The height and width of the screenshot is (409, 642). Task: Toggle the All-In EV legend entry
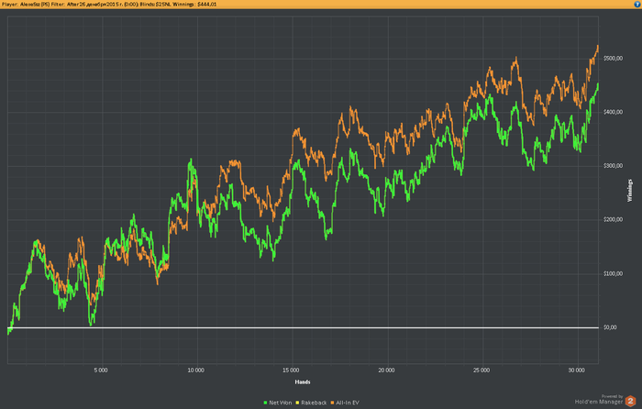(344, 403)
